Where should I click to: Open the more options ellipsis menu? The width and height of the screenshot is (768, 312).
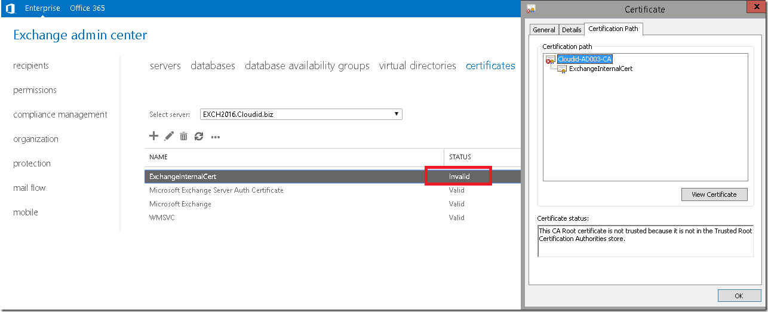(x=216, y=137)
